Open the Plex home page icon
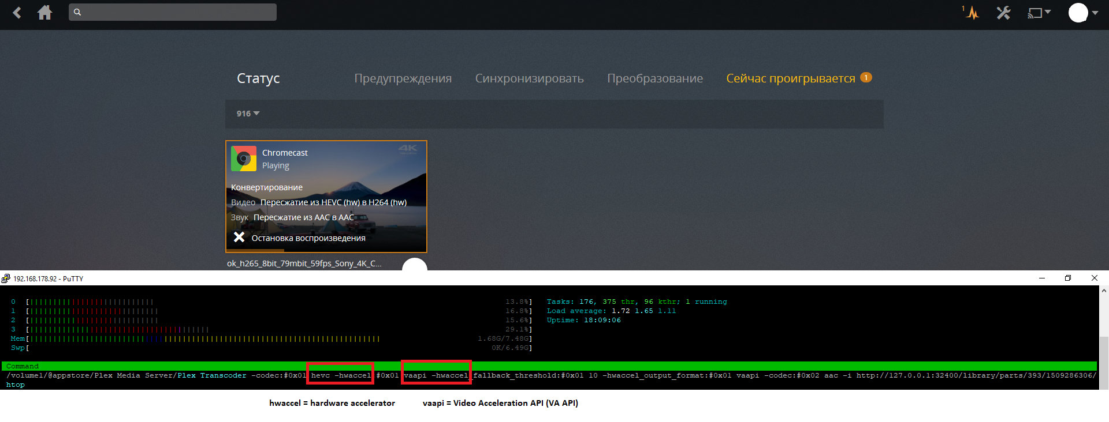 (44, 13)
